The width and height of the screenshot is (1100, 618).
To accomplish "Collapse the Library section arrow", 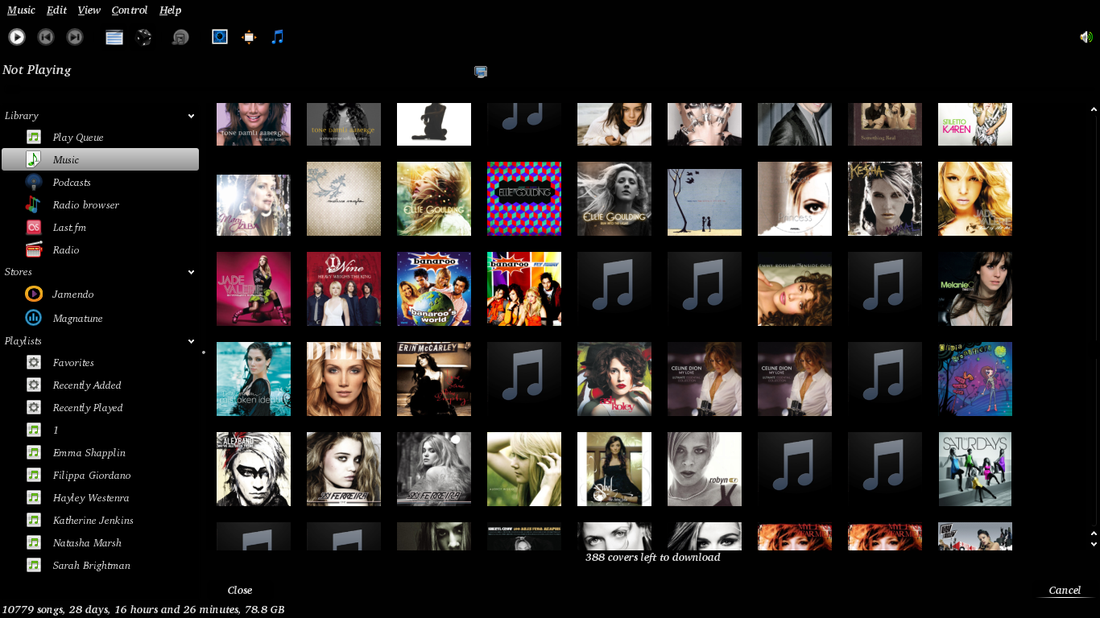I will pyautogui.click(x=191, y=116).
